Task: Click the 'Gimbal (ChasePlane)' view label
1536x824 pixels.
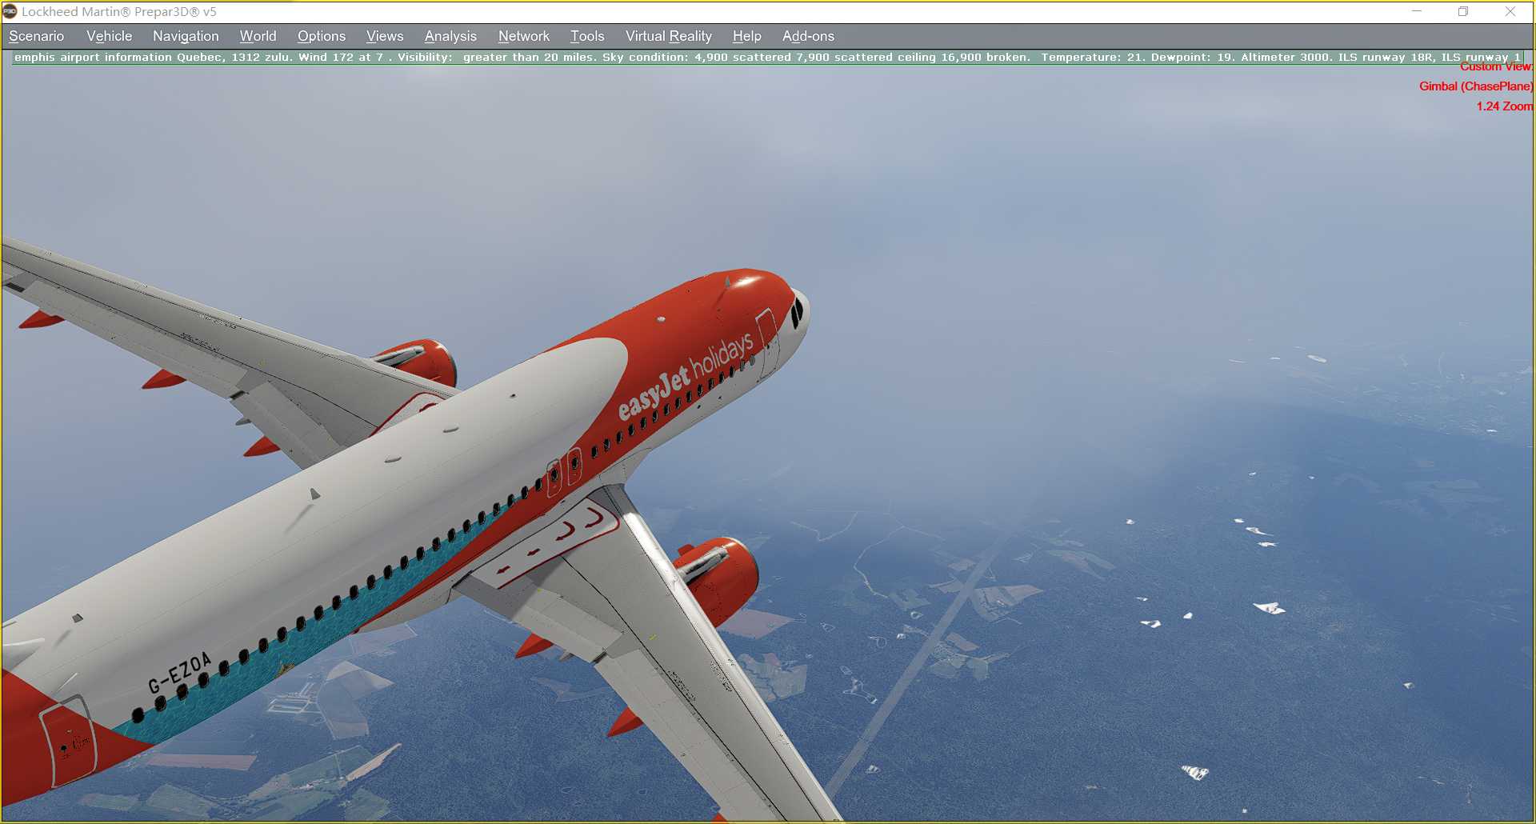Action: coord(1476,86)
